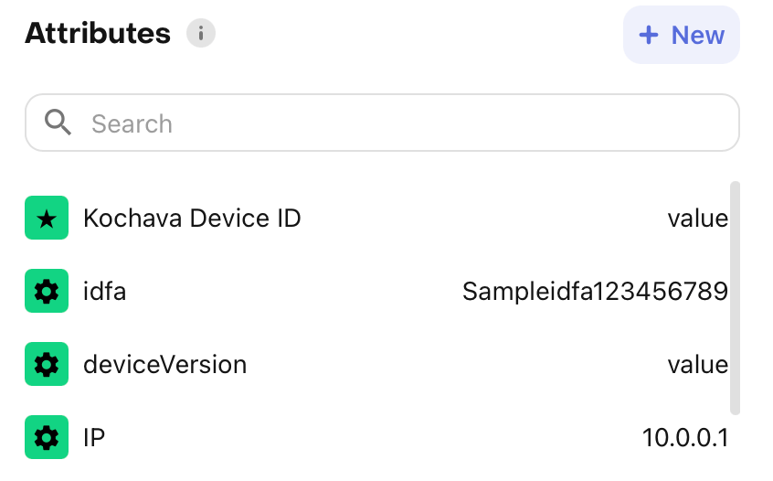The height and width of the screenshot is (481, 773).
Task: Select the IP attribute label
Action: click(94, 438)
